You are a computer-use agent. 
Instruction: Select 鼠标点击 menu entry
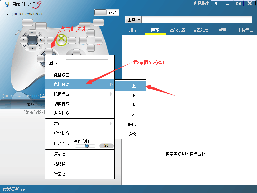(x=80, y=94)
